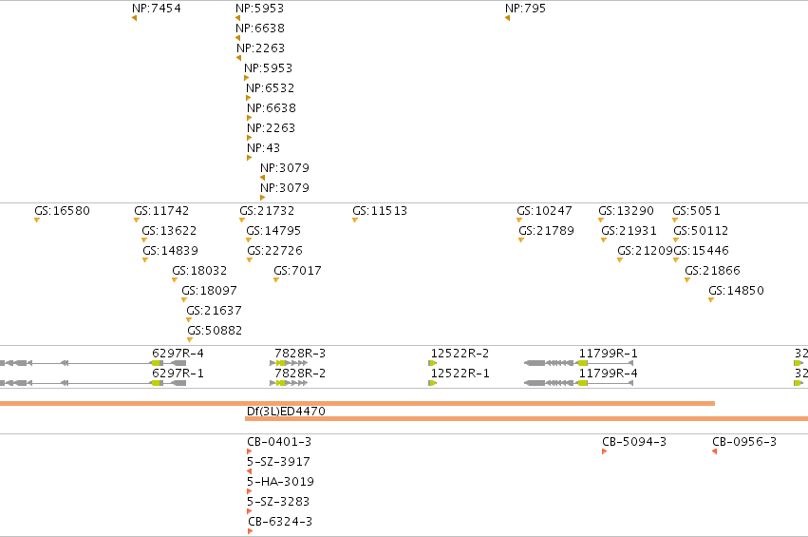The height and width of the screenshot is (537, 808).
Task: Click the red arrow under CB-6324-3
Action: 251,531
